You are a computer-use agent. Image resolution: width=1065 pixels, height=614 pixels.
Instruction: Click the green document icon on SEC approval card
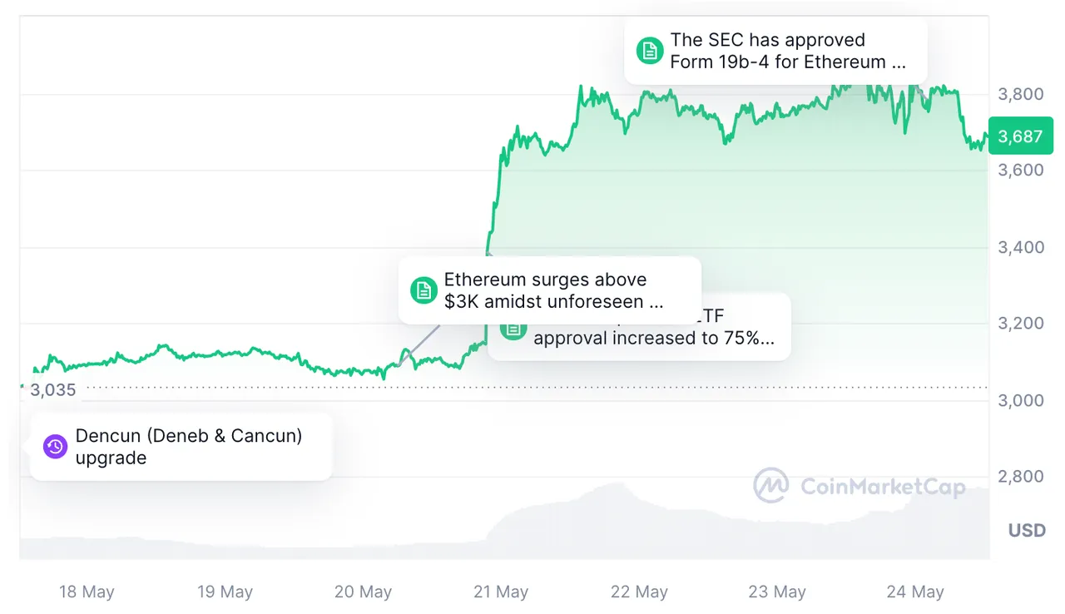click(x=650, y=51)
